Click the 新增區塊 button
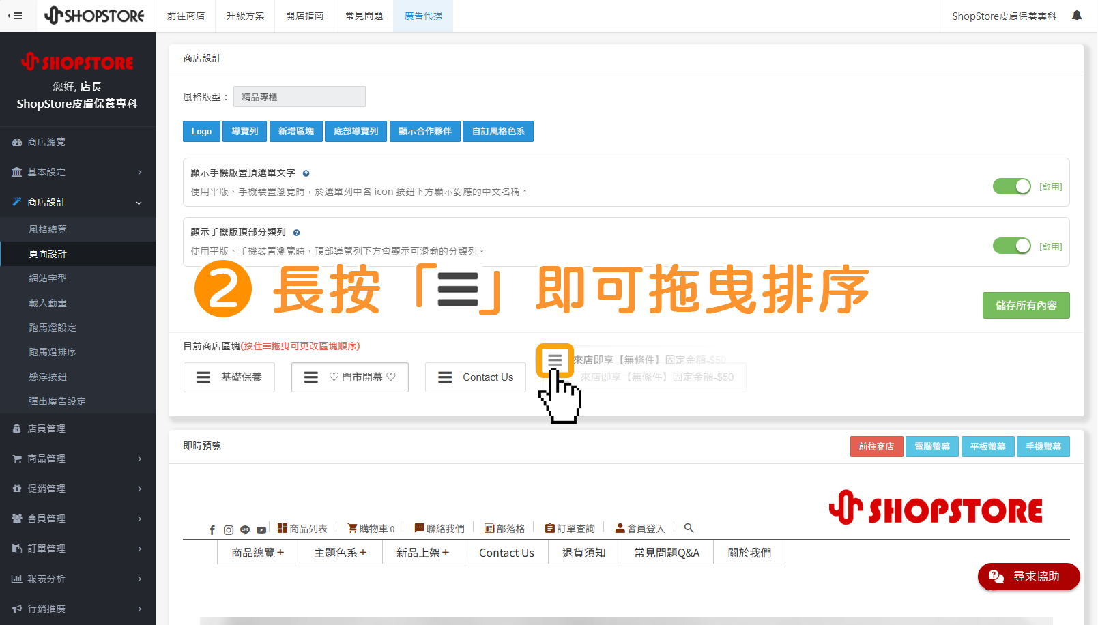The height and width of the screenshot is (625, 1098). (295, 131)
